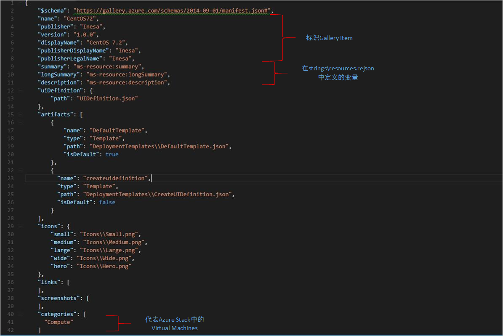Click the "publisher" key on line 4
This screenshot has height=336, width=503.
click(56, 27)
